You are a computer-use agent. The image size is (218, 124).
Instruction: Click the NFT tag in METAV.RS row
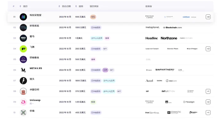click(x=112, y=70)
